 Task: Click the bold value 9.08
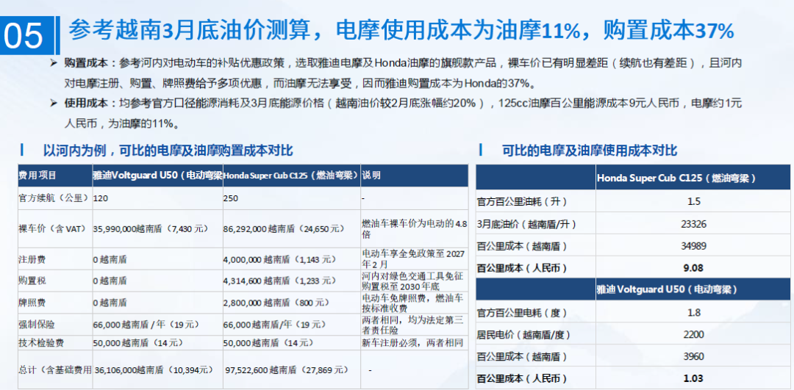click(x=693, y=268)
